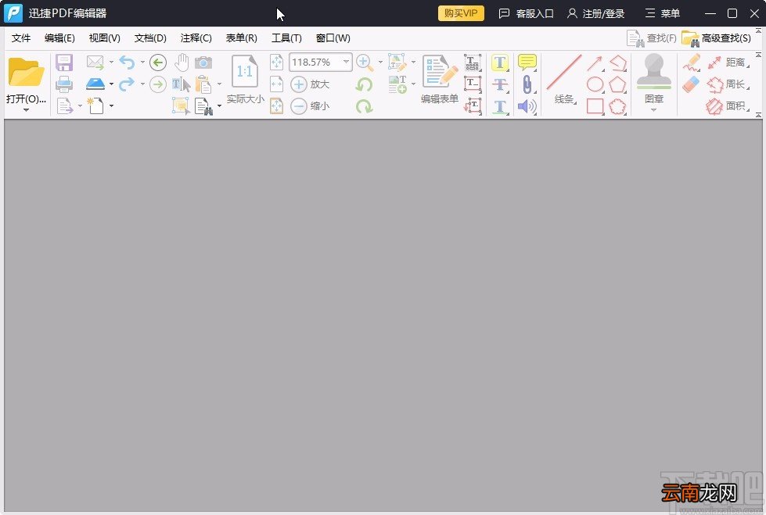Screen dimensions: 766x515
Task: Click the 放大 zoom in button
Action: coord(310,84)
